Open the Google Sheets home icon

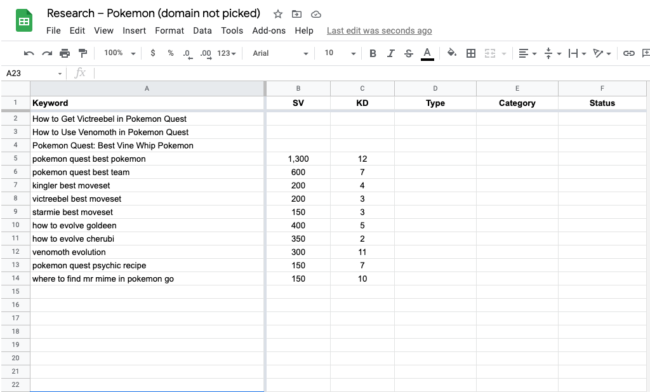tap(24, 21)
